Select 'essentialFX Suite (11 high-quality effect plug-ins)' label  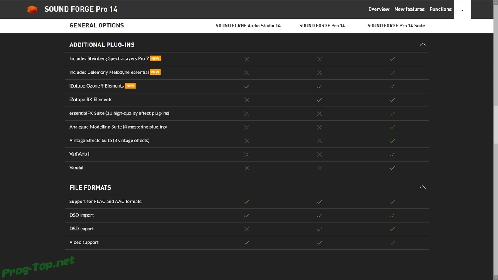click(119, 113)
